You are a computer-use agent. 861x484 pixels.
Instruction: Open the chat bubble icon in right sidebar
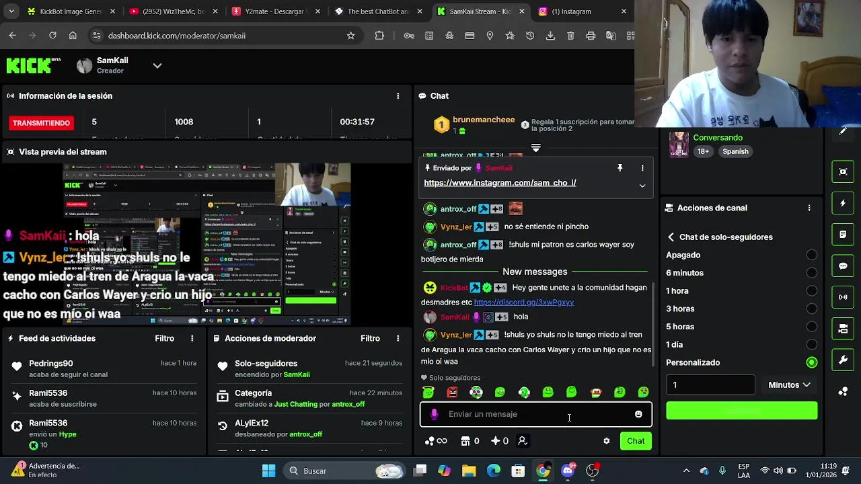point(843,266)
